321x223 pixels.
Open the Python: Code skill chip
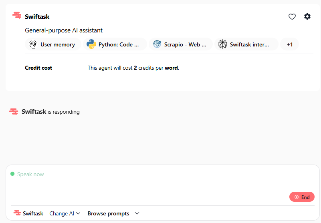coord(115,44)
